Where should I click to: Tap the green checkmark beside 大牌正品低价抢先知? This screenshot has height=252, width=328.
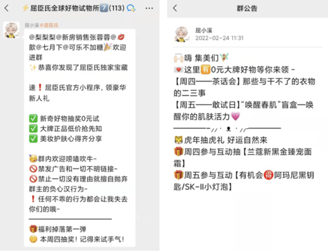point(33,129)
